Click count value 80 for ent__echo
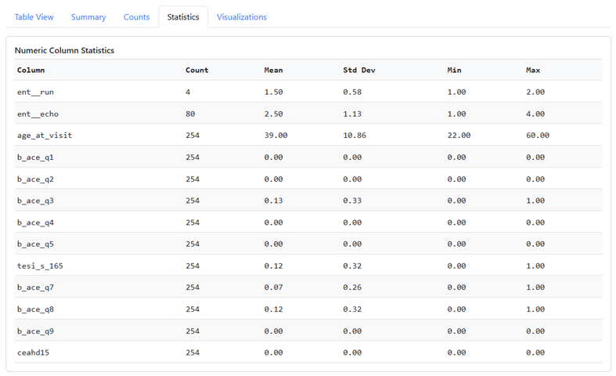This screenshot has width=616, height=376. (x=190, y=114)
